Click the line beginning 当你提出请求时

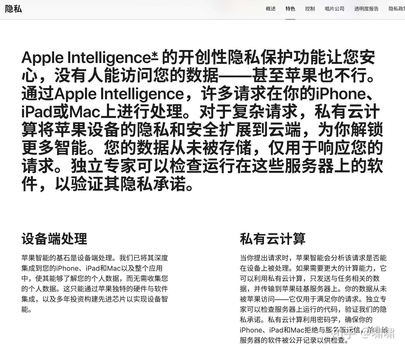click(x=313, y=258)
